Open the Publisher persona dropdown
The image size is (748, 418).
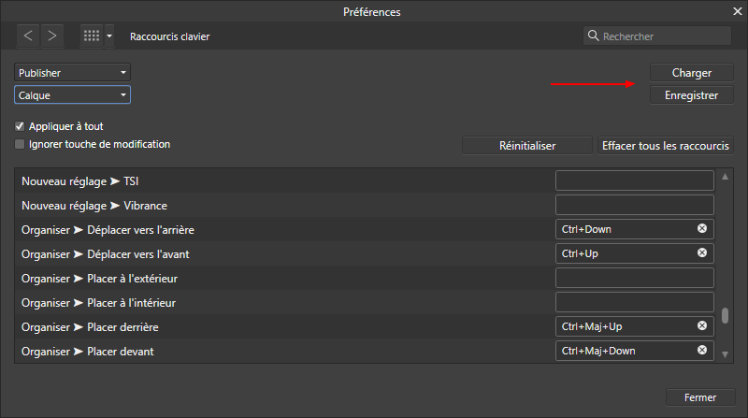click(x=73, y=73)
